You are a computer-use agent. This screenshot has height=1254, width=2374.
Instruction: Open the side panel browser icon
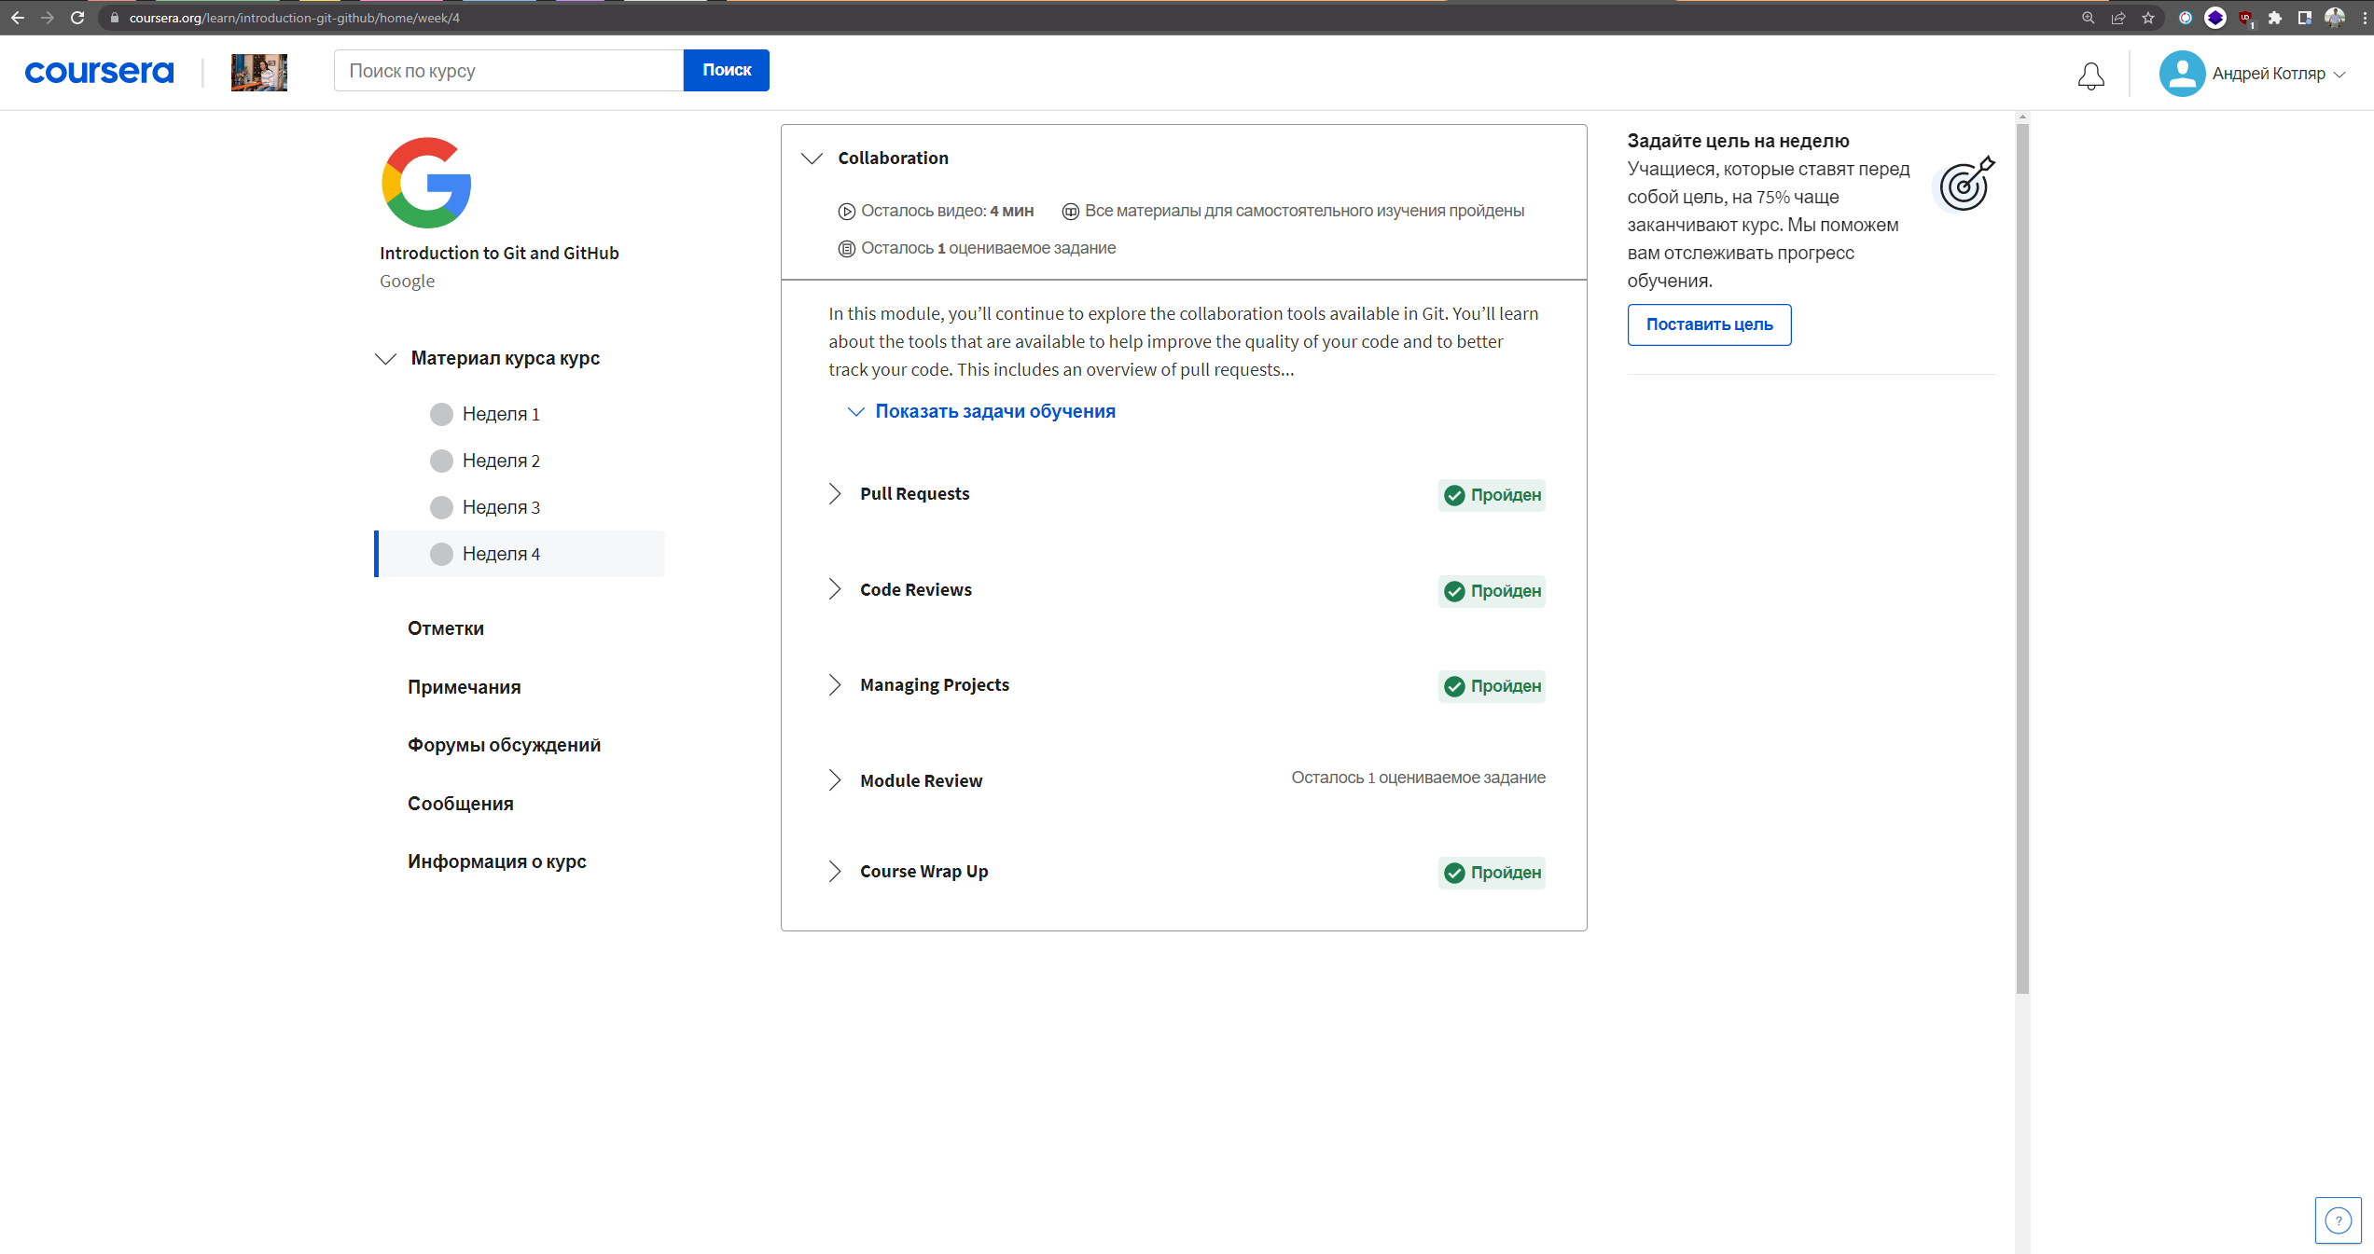click(2304, 18)
